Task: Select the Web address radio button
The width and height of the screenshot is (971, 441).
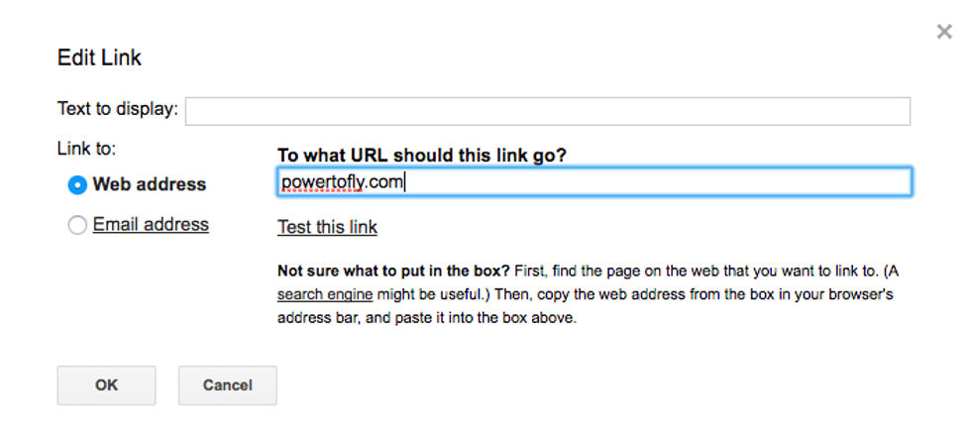Action: pos(77,185)
